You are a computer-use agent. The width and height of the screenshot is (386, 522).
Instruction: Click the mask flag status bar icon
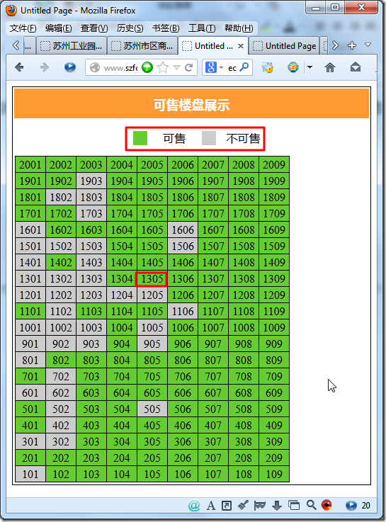pos(259,505)
